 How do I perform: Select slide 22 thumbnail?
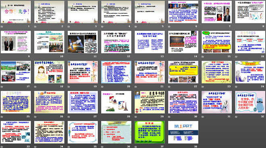(x=183, y=72)
